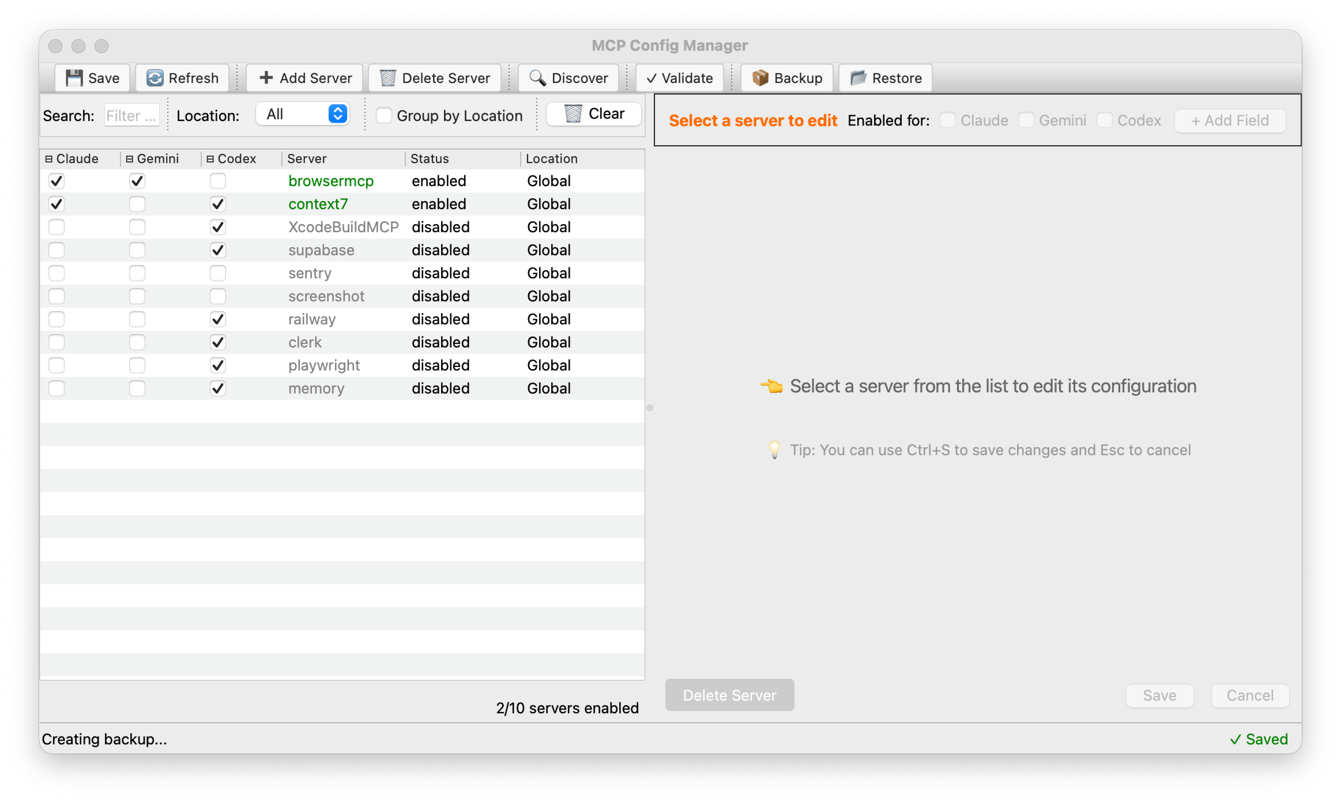Check Codex for browsermcp

(x=218, y=181)
